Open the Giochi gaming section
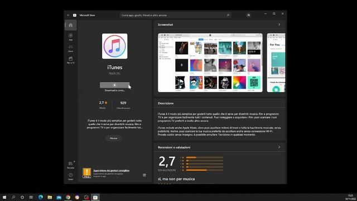Screen dimensions: 357x201 [x=71, y=49]
